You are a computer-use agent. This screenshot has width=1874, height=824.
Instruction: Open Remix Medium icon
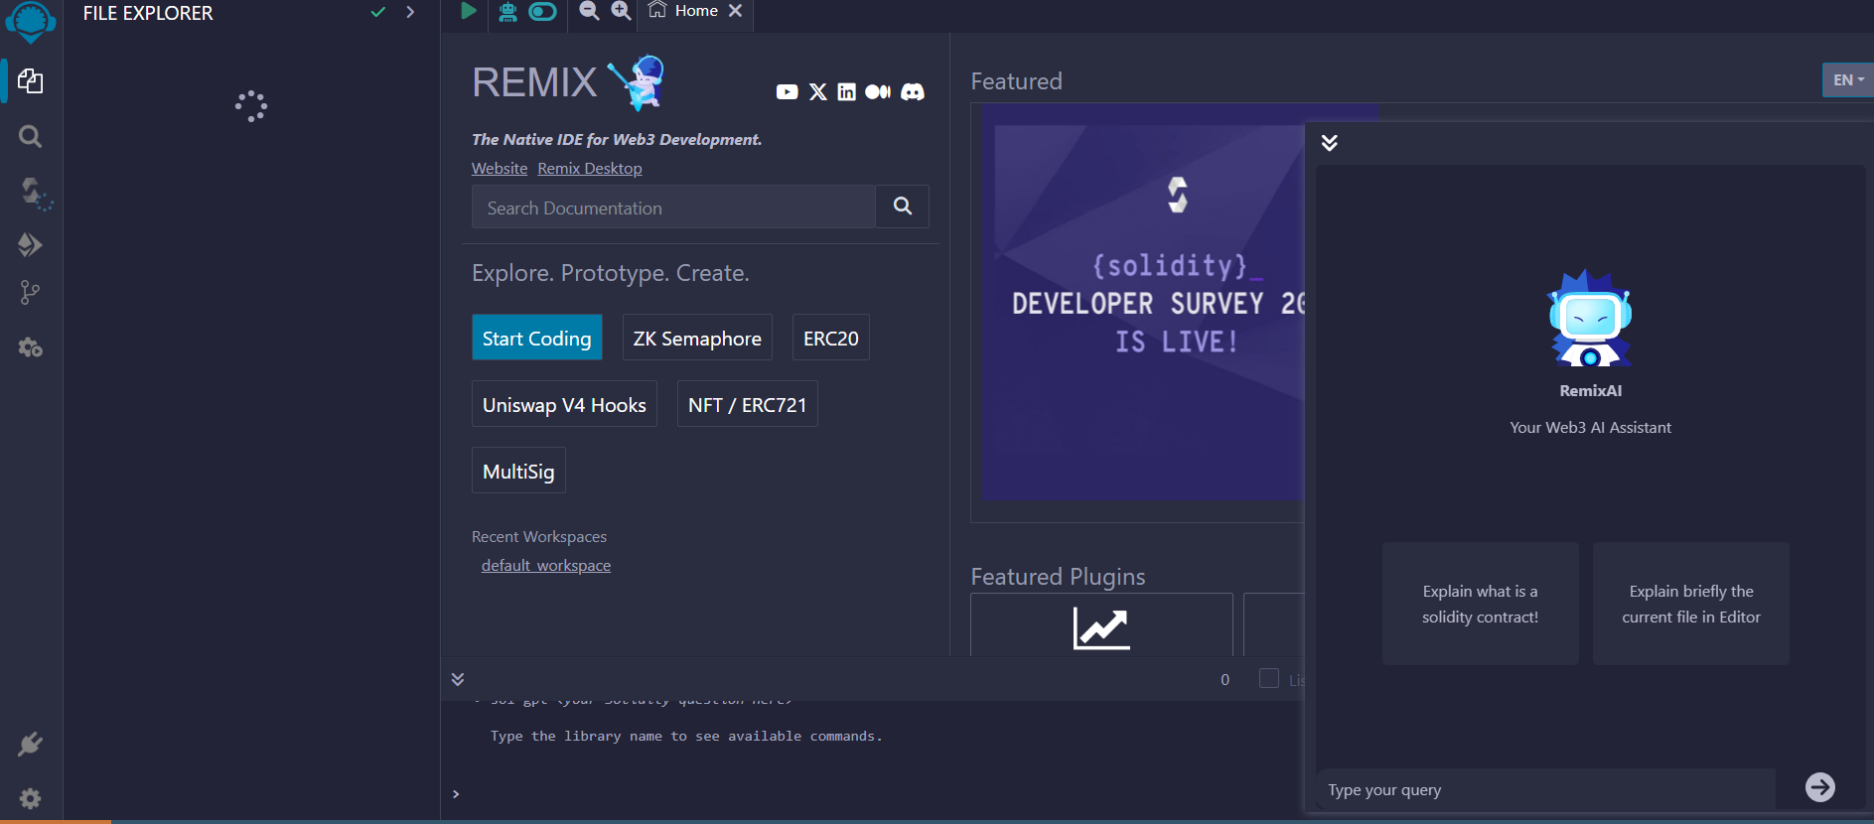(878, 92)
